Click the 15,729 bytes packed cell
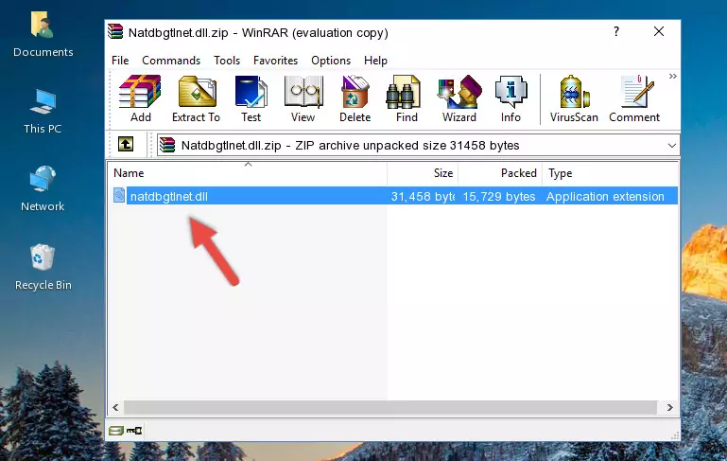The width and height of the screenshot is (727, 461). pyautogui.click(x=499, y=196)
